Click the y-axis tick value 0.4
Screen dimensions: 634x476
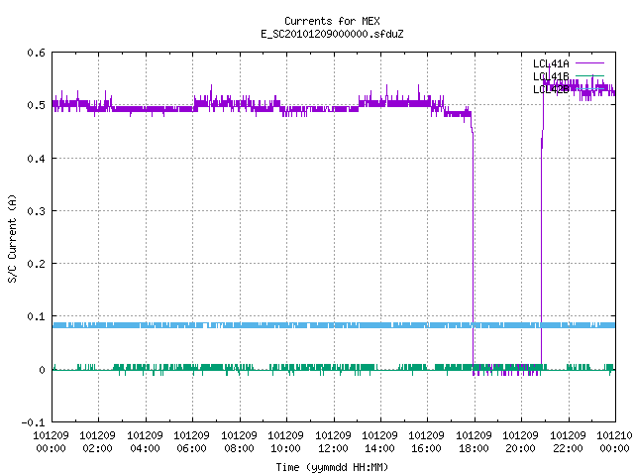[37, 159]
